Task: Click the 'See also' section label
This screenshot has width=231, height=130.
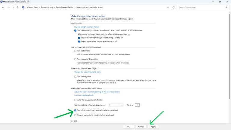Action: pos(74,121)
